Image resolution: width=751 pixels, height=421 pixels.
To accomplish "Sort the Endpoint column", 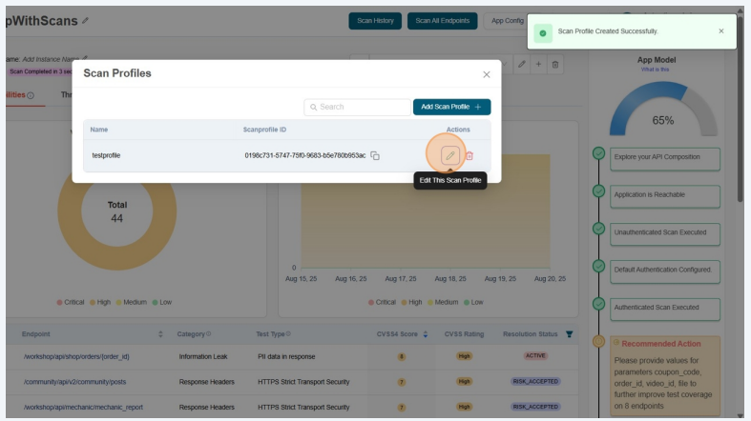I will (161, 334).
